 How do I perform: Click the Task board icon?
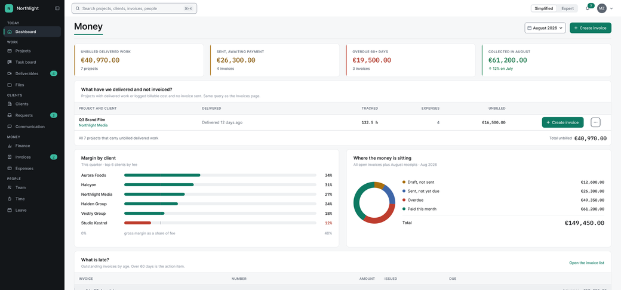tap(10, 62)
